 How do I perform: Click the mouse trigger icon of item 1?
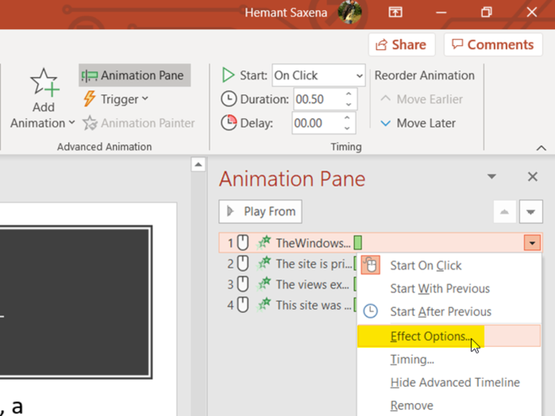[243, 242]
